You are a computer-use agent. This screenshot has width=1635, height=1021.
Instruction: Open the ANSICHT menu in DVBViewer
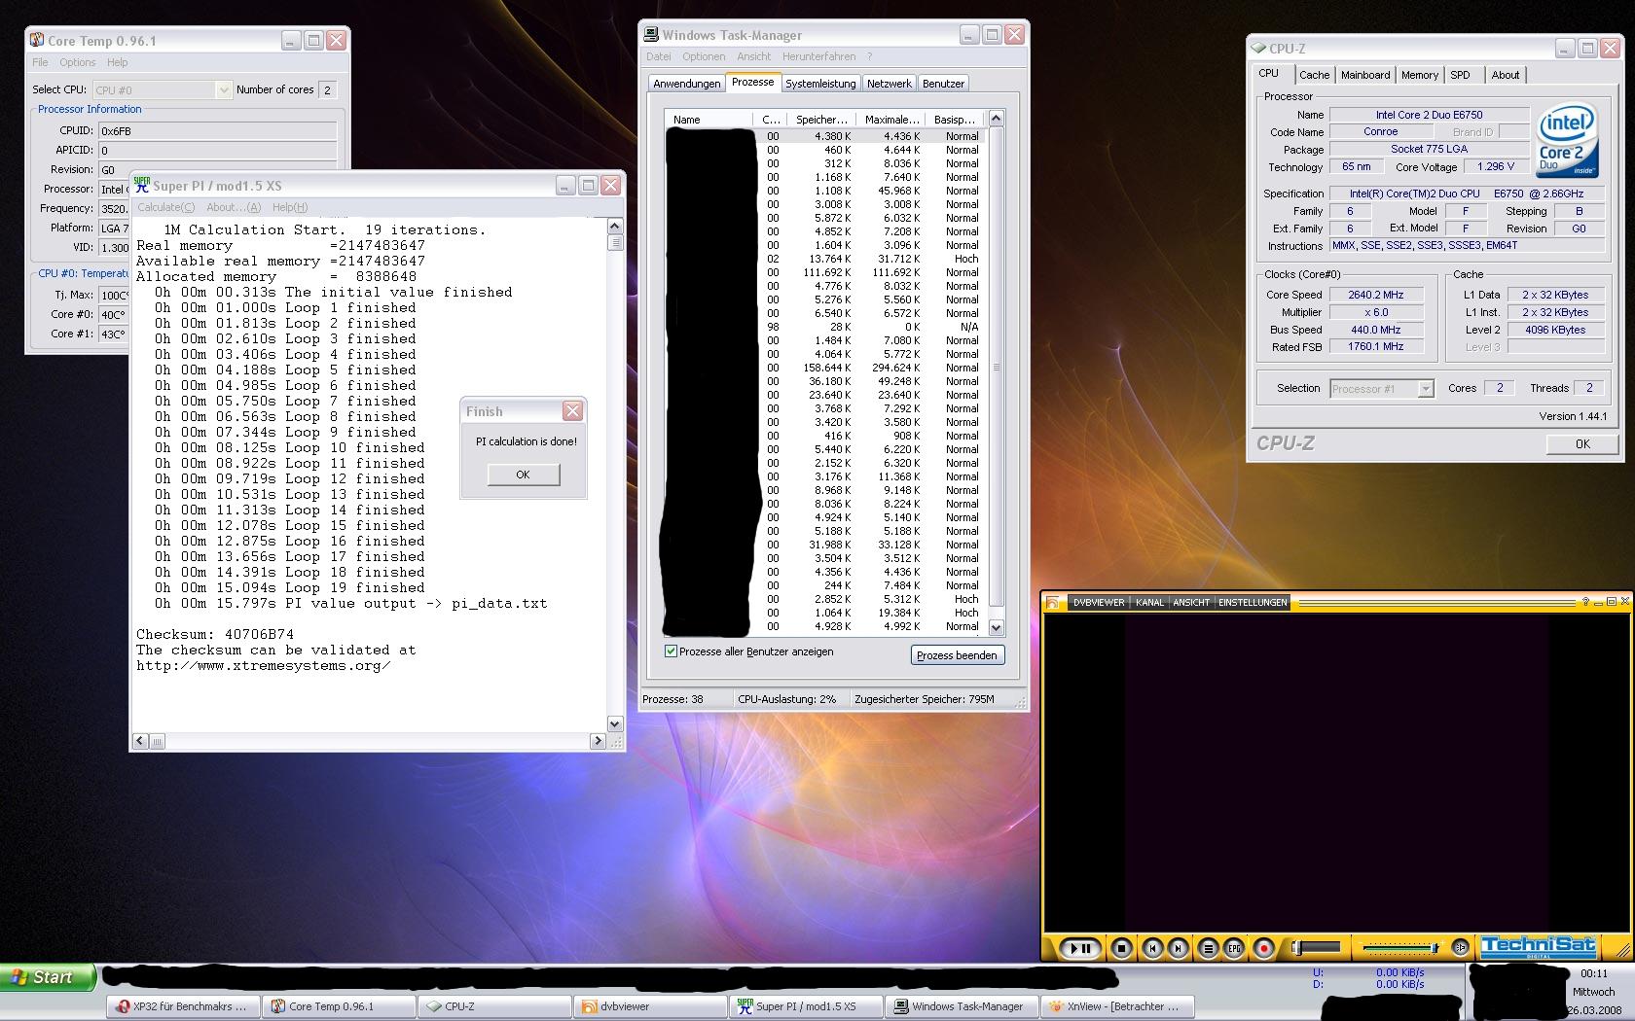pos(1191,603)
